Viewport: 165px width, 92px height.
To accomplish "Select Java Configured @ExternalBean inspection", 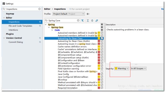I will [73, 77].
